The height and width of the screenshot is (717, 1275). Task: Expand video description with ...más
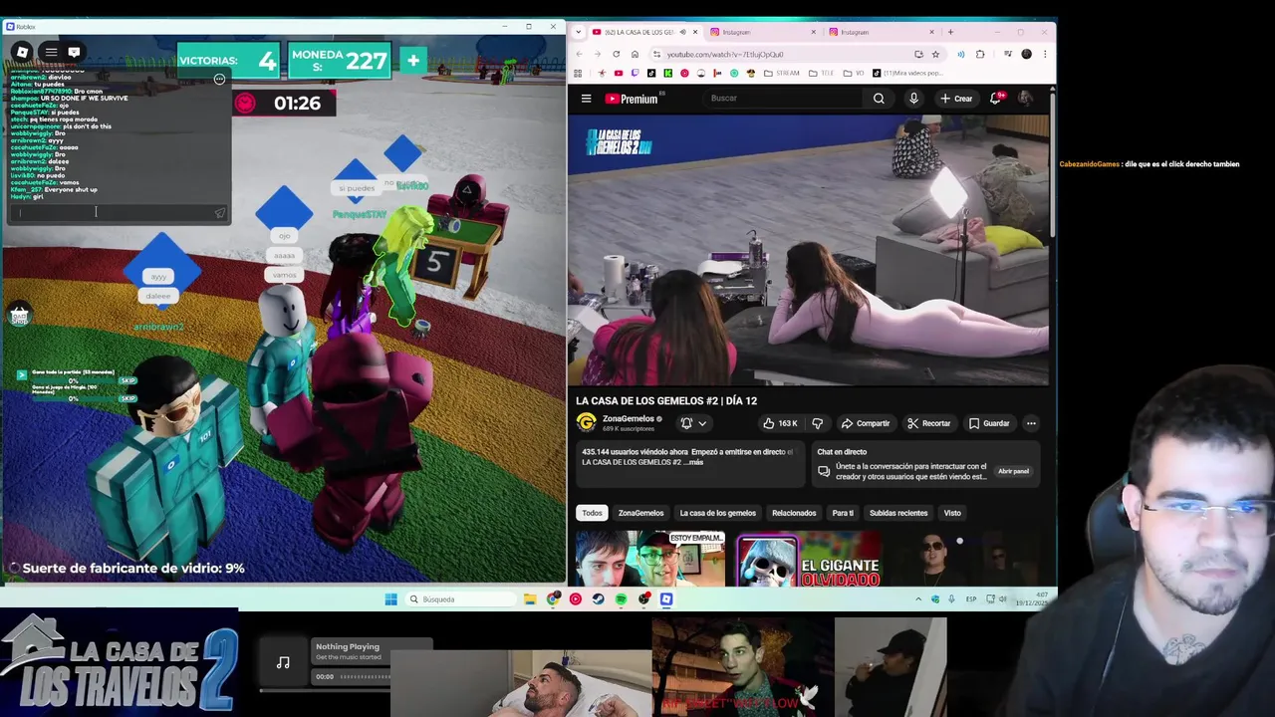pyautogui.click(x=692, y=462)
